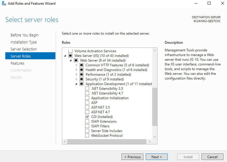Toggle Volume Activation Services checkbox
This screenshot has width=227, height=162.
click(x=70, y=51)
